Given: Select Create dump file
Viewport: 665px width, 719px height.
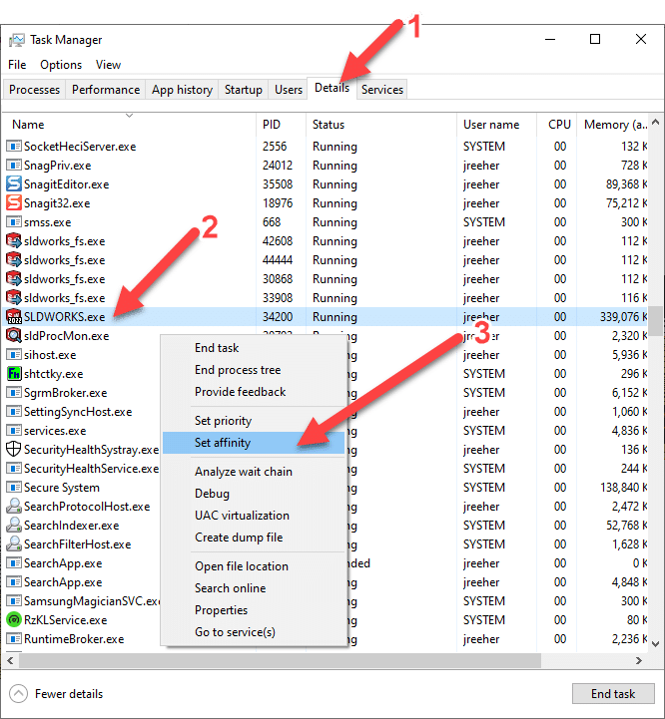Looking at the screenshot, I should pos(254,537).
